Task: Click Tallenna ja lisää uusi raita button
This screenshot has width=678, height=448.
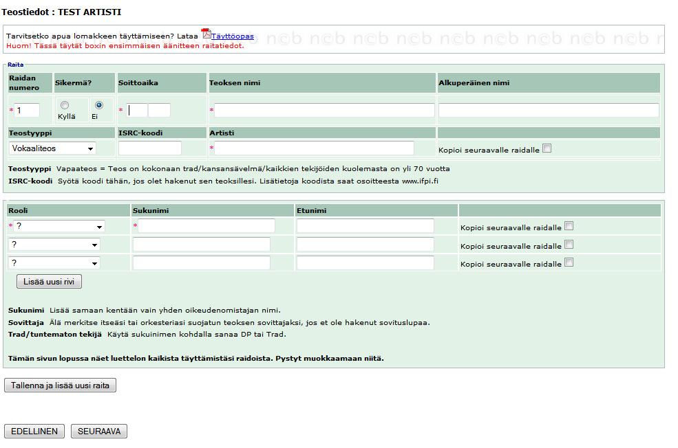Action: [60, 385]
